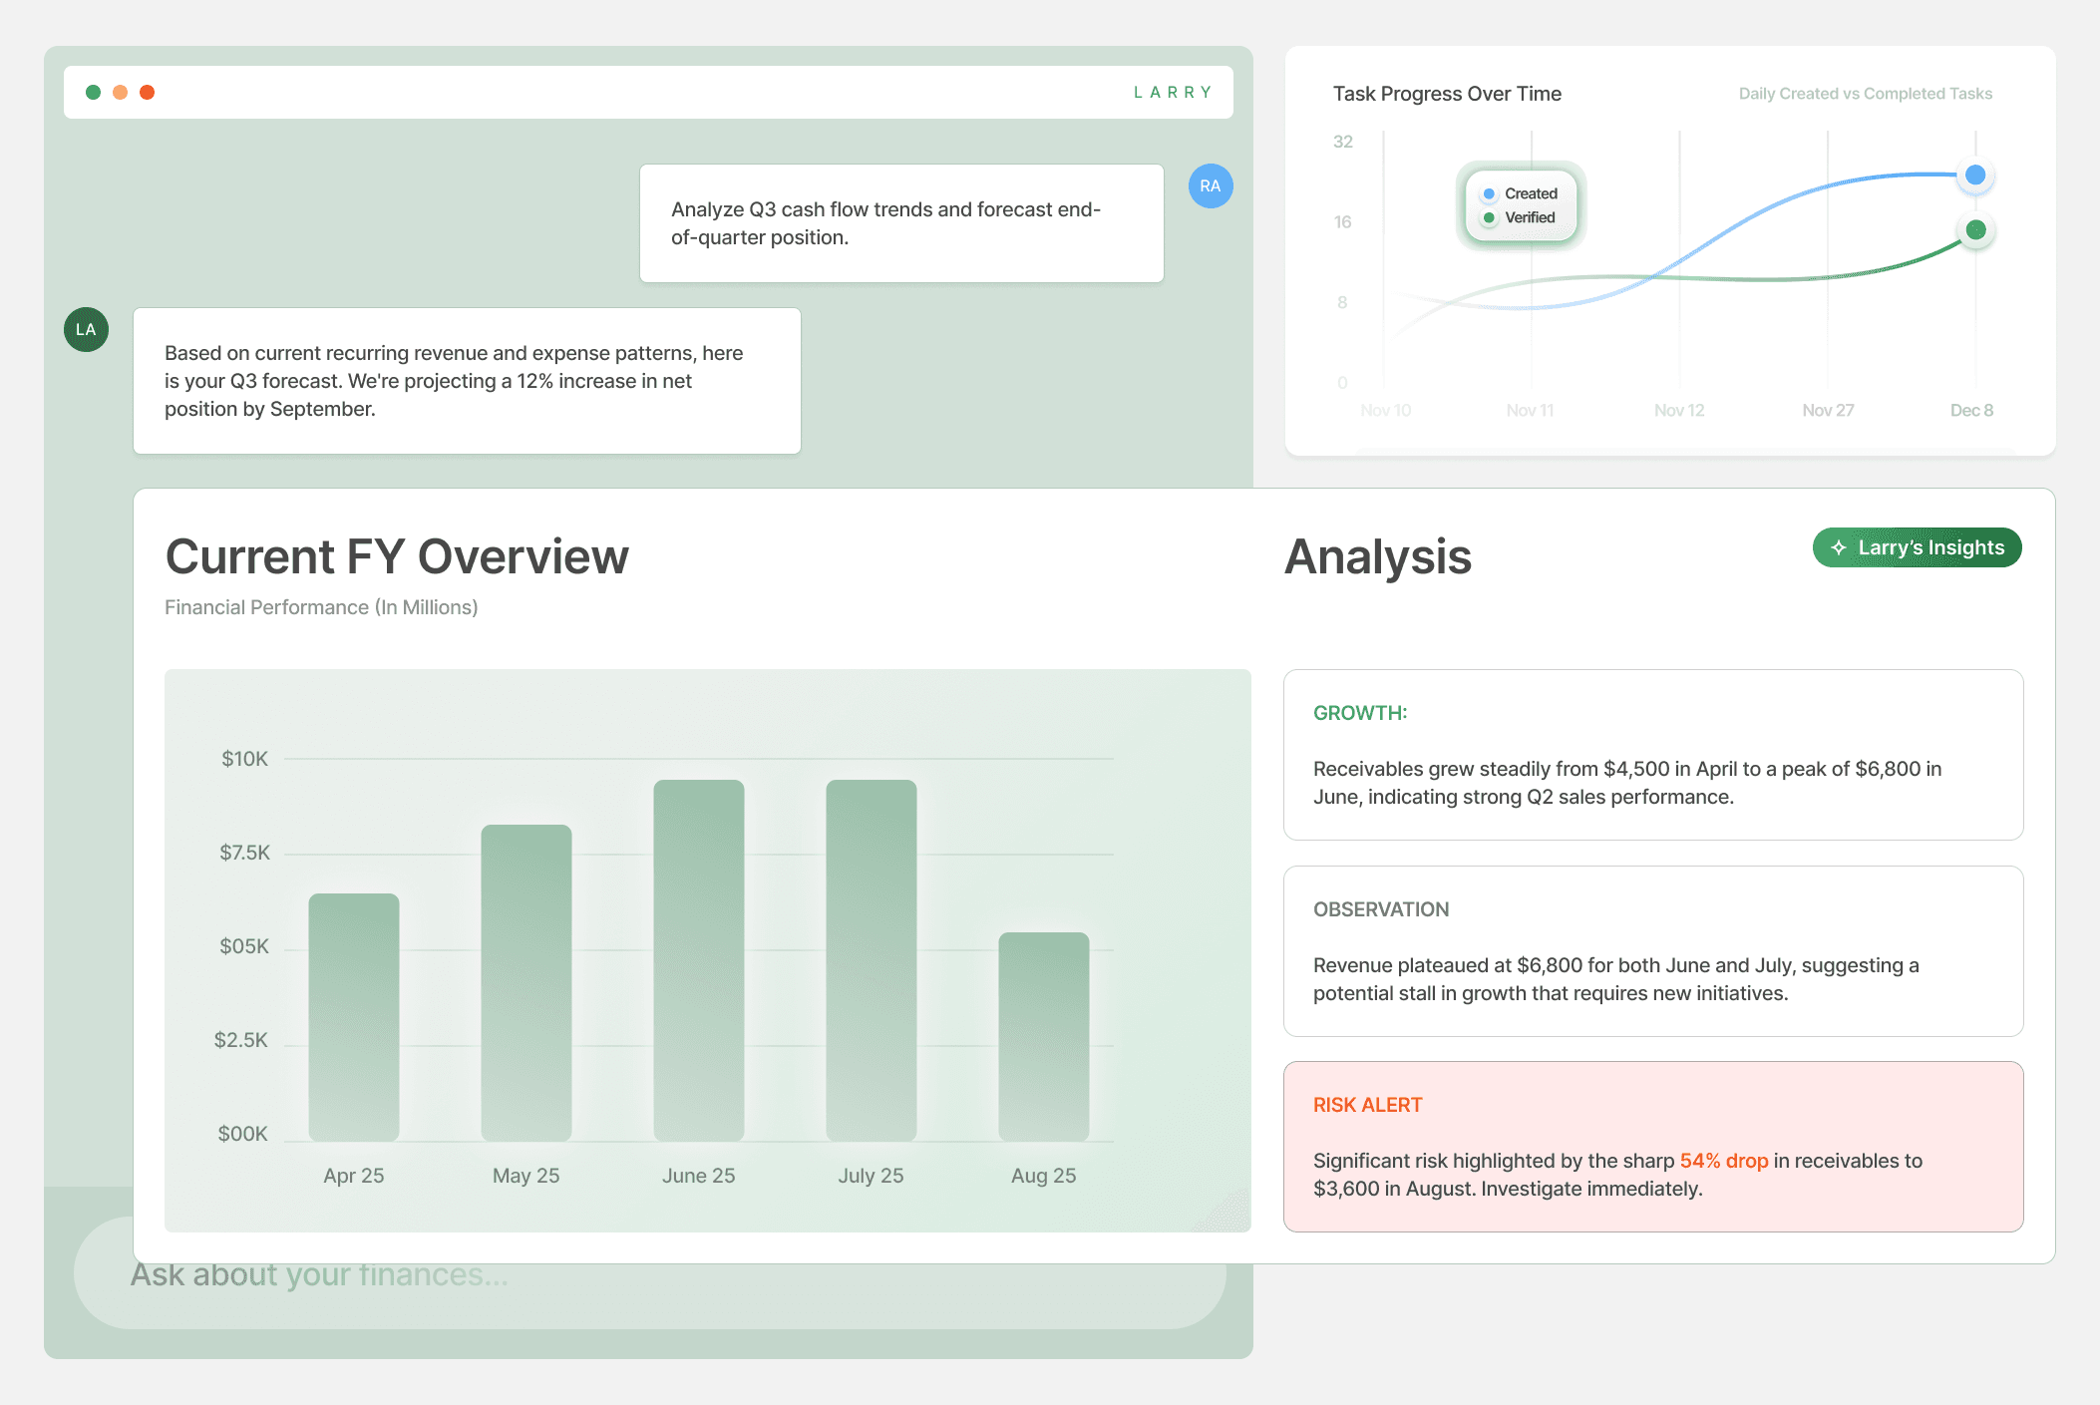Click the red-orange window dot
Viewport: 2100px width, 1405px height.
point(148,93)
